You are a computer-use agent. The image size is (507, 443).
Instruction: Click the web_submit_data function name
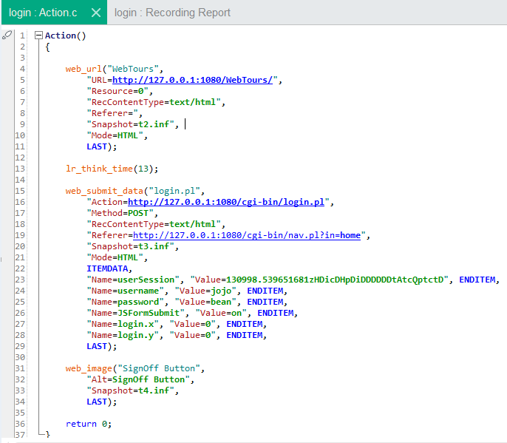pos(104,191)
